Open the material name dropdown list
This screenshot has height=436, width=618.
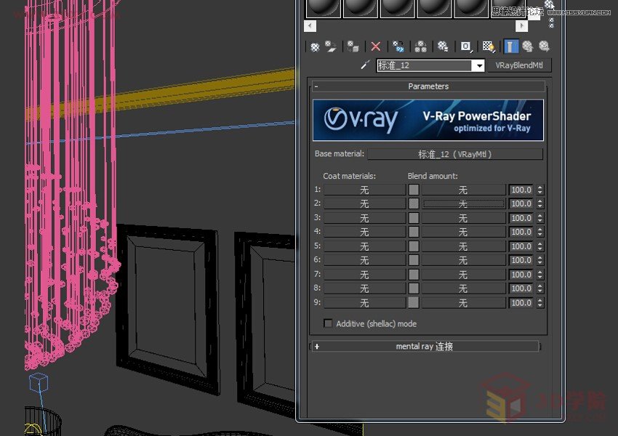pos(480,65)
